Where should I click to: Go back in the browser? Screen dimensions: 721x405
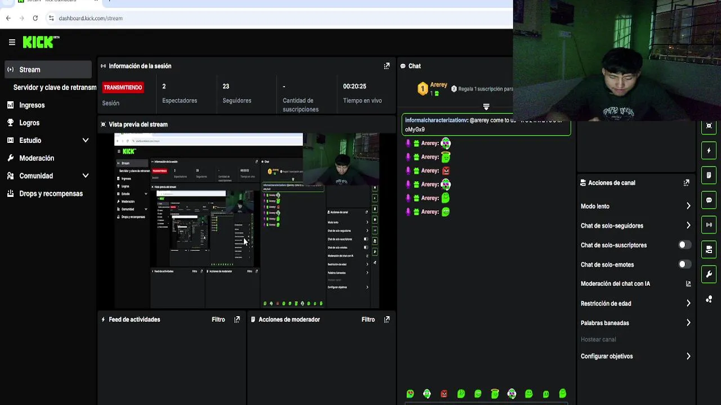click(8, 18)
